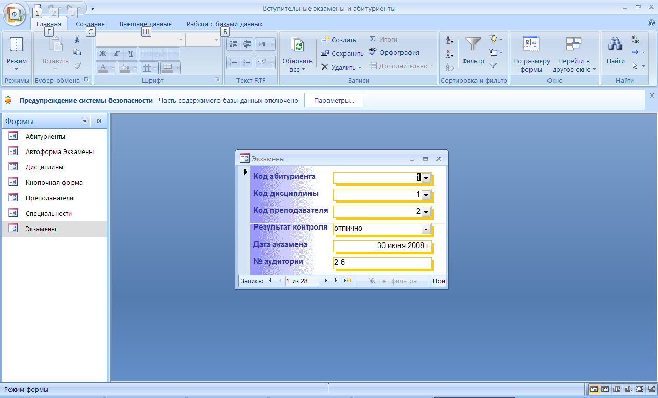Image resolution: width=658 pixels, height=398 pixels.
Task: Click the Параметры... security button
Action: (334, 101)
